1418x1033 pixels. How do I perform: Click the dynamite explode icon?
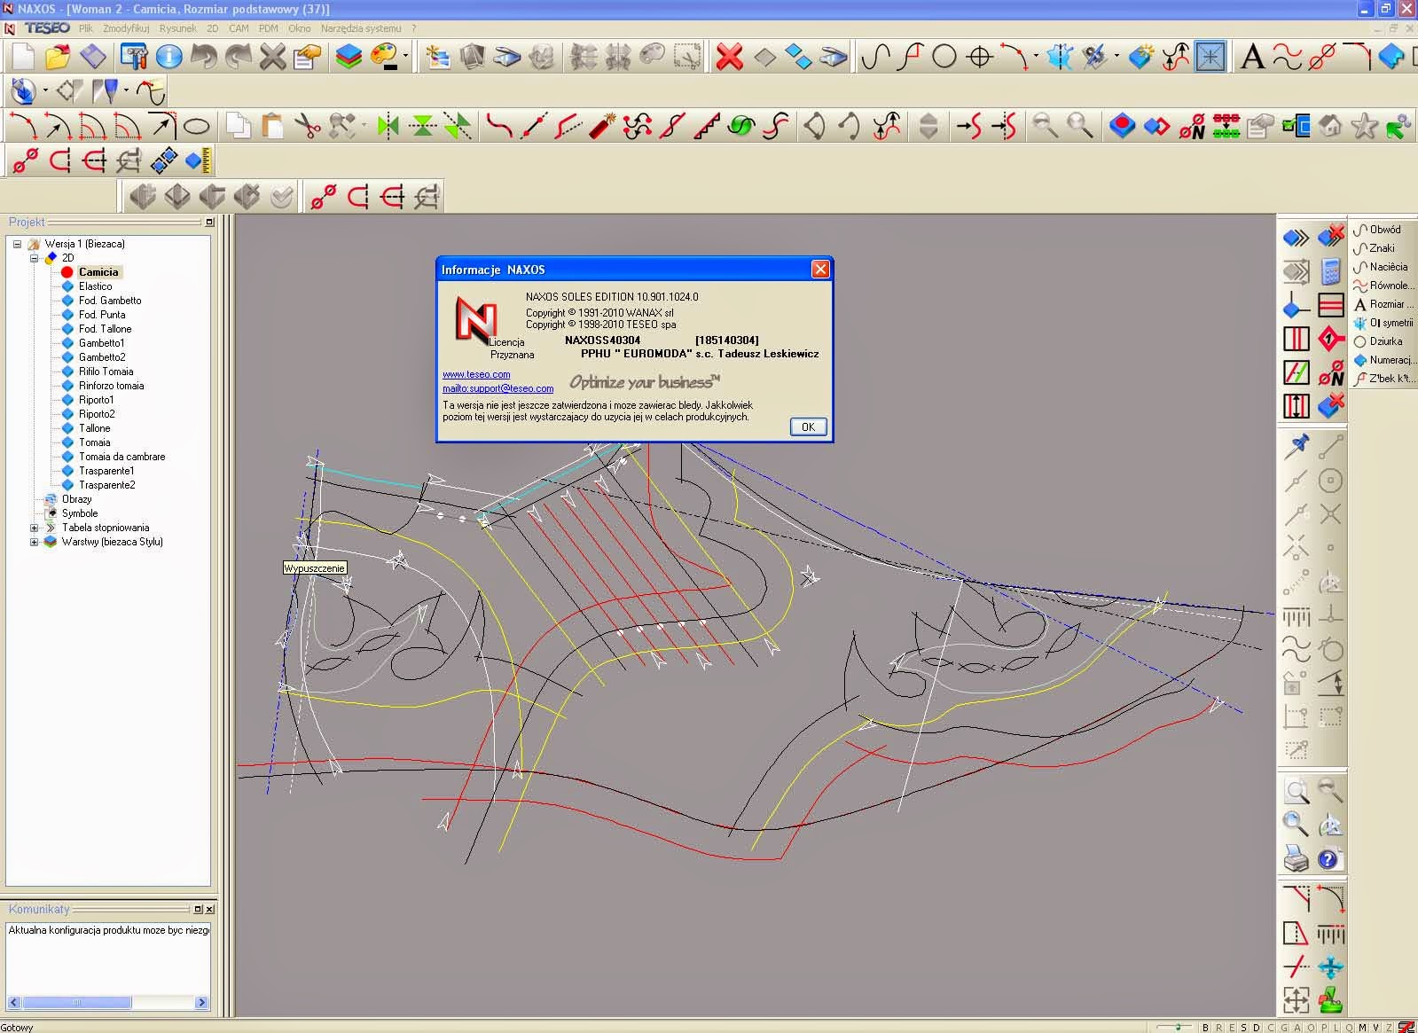click(x=602, y=127)
